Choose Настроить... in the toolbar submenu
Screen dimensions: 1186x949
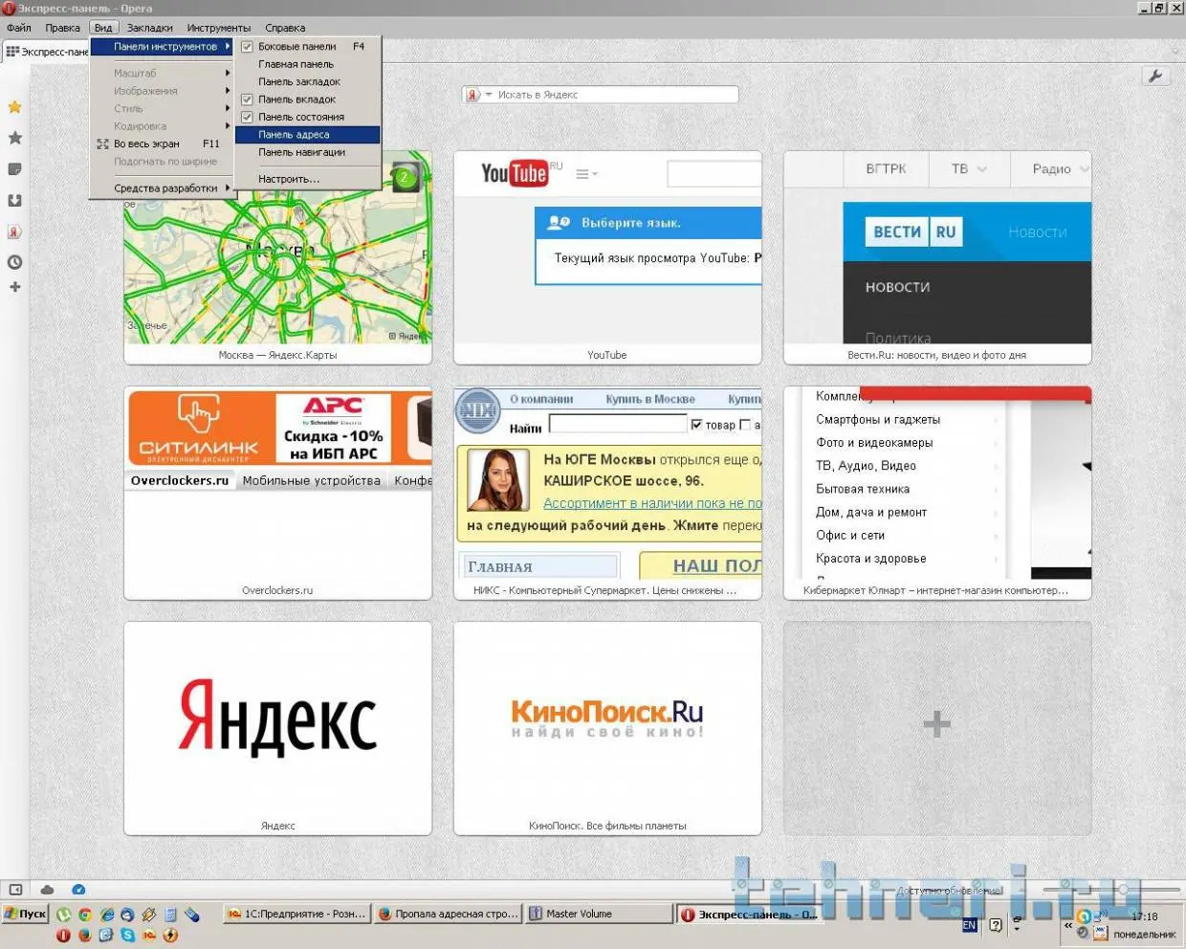click(x=307, y=179)
